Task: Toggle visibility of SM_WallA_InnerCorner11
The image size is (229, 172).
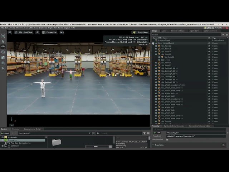Action: [209, 88]
